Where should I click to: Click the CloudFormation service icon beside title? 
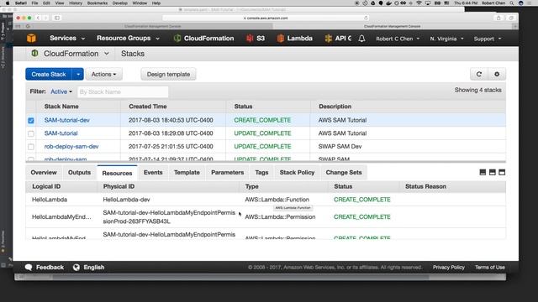[34, 54]
